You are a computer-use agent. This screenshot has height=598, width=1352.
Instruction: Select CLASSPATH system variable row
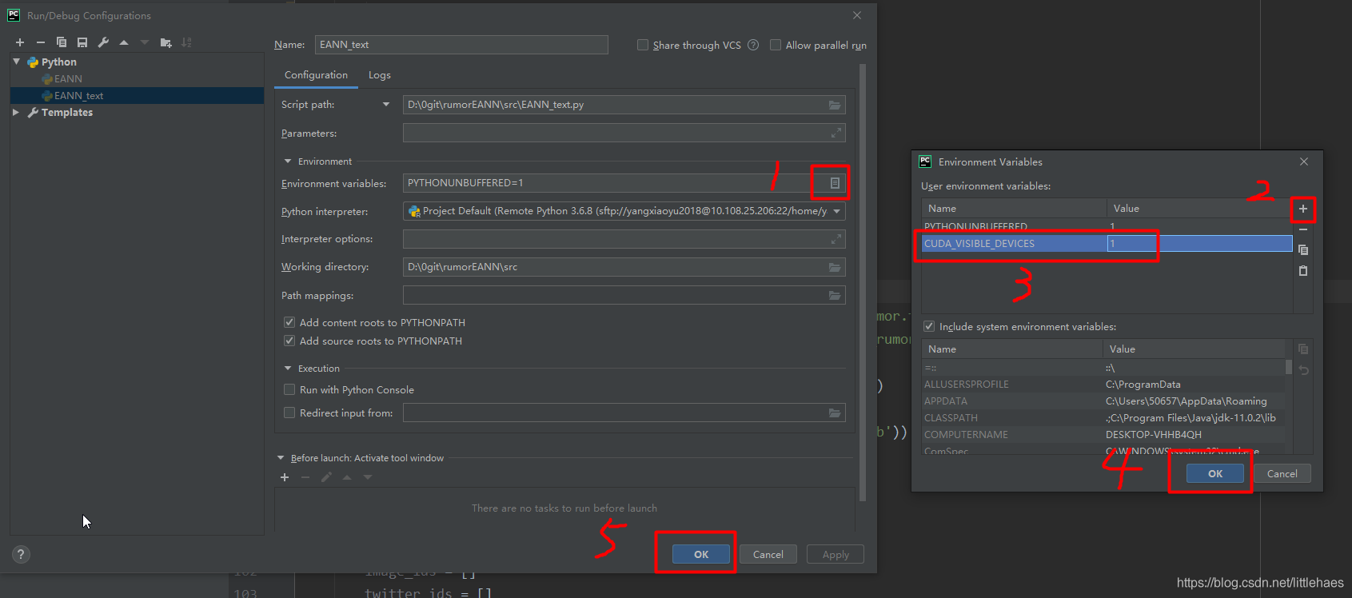point(1103,418)
